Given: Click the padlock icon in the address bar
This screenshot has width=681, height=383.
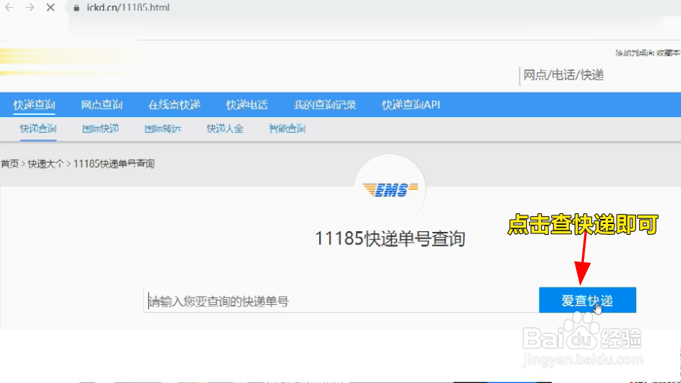Looking at the screenshot, I should (77, 8).
